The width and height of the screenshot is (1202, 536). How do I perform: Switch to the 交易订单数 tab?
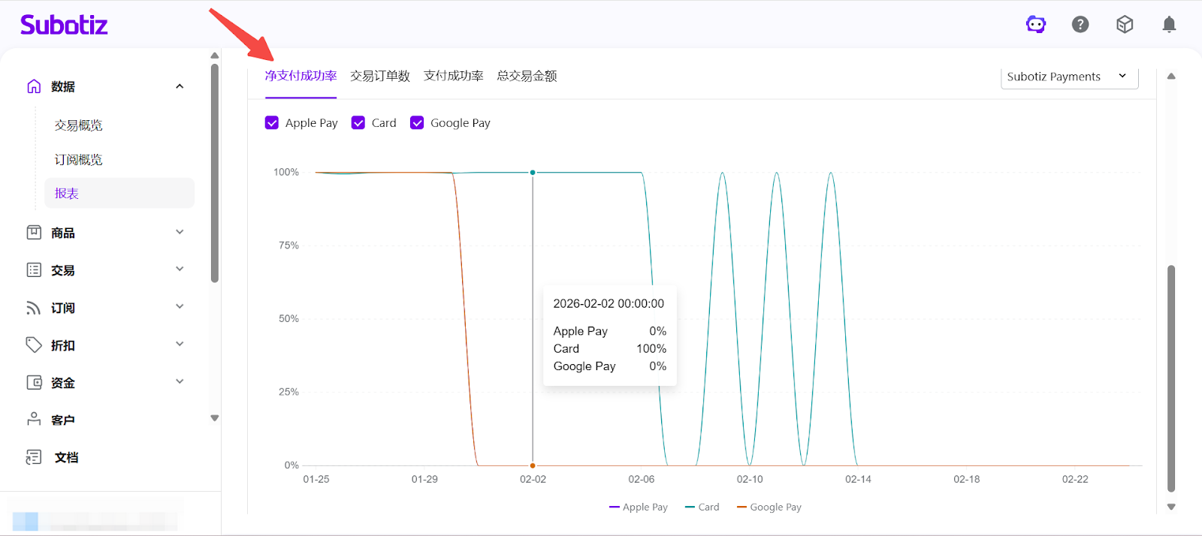(380, 76)
